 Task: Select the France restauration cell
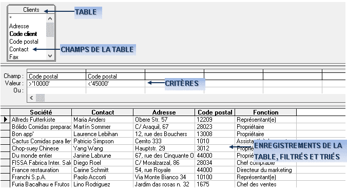point(41,170)
